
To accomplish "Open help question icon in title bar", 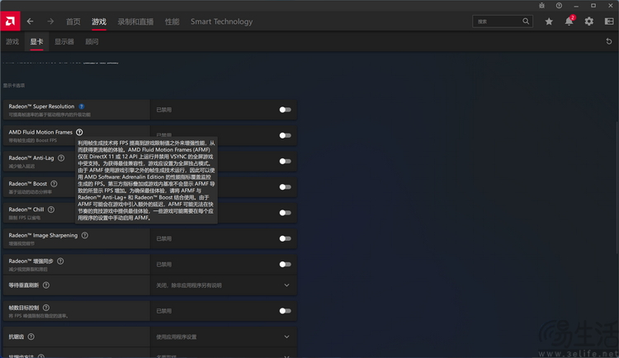I will click(559, 6).
